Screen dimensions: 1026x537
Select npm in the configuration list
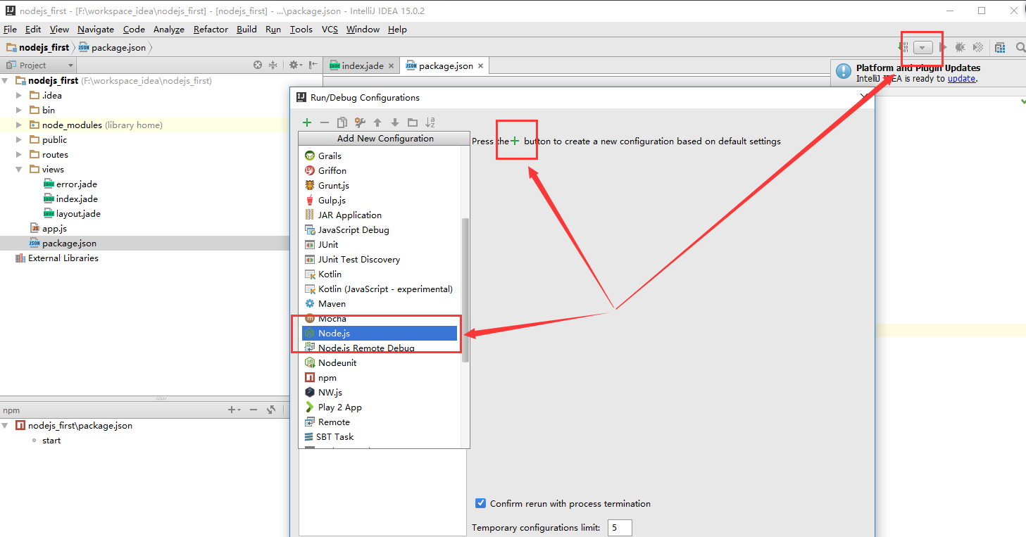coord(380,377)
